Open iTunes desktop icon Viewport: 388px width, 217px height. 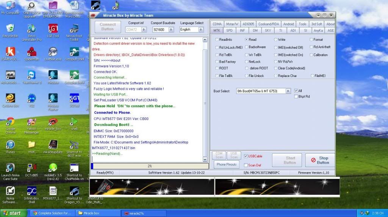click(10, 147)
